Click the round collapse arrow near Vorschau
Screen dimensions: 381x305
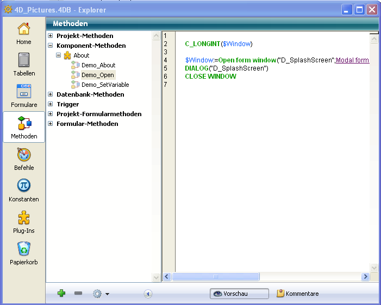pyautogui.click(x=148, y=294)
